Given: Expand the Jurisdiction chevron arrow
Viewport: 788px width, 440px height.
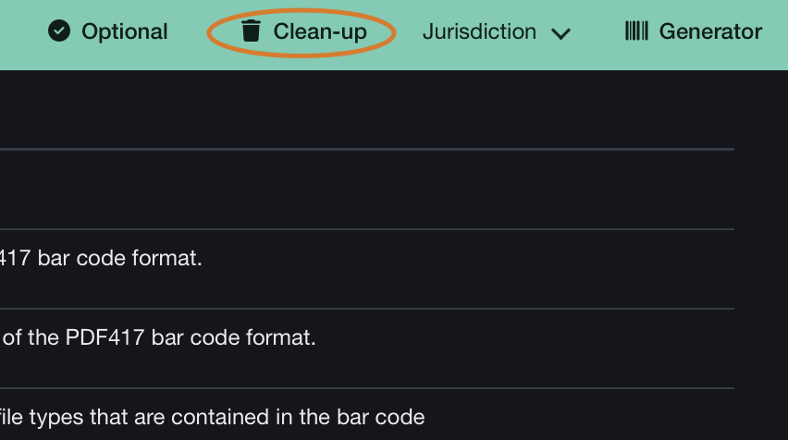Looking at the screenshot, I should [560, 33].
